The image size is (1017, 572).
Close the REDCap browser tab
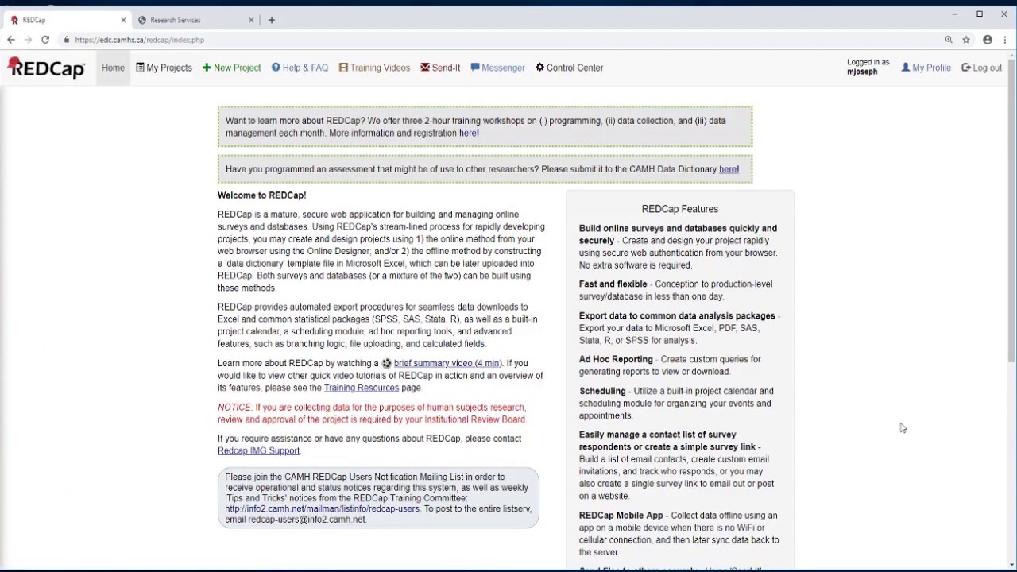pos(123,20)
